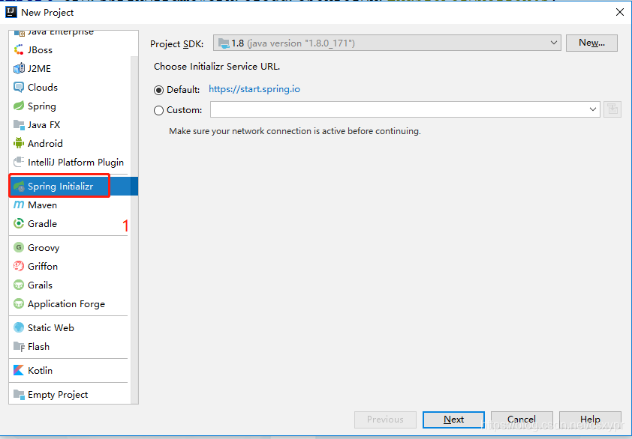Click the New... SDK button

[x=591, y=43]
